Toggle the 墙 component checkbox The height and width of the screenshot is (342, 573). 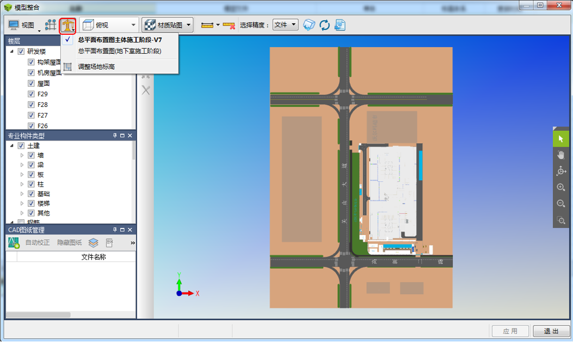point(31,155)
